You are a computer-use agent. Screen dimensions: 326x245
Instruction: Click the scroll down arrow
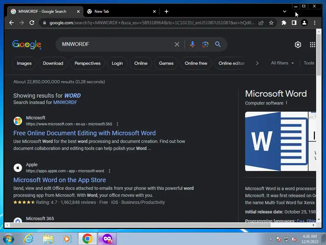click(319, 219)
